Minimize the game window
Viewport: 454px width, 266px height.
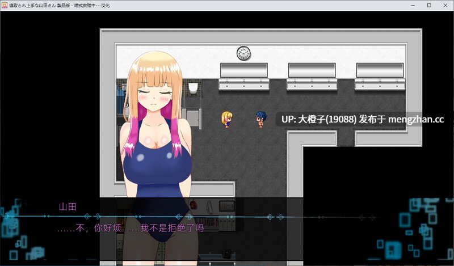point(413,5)
